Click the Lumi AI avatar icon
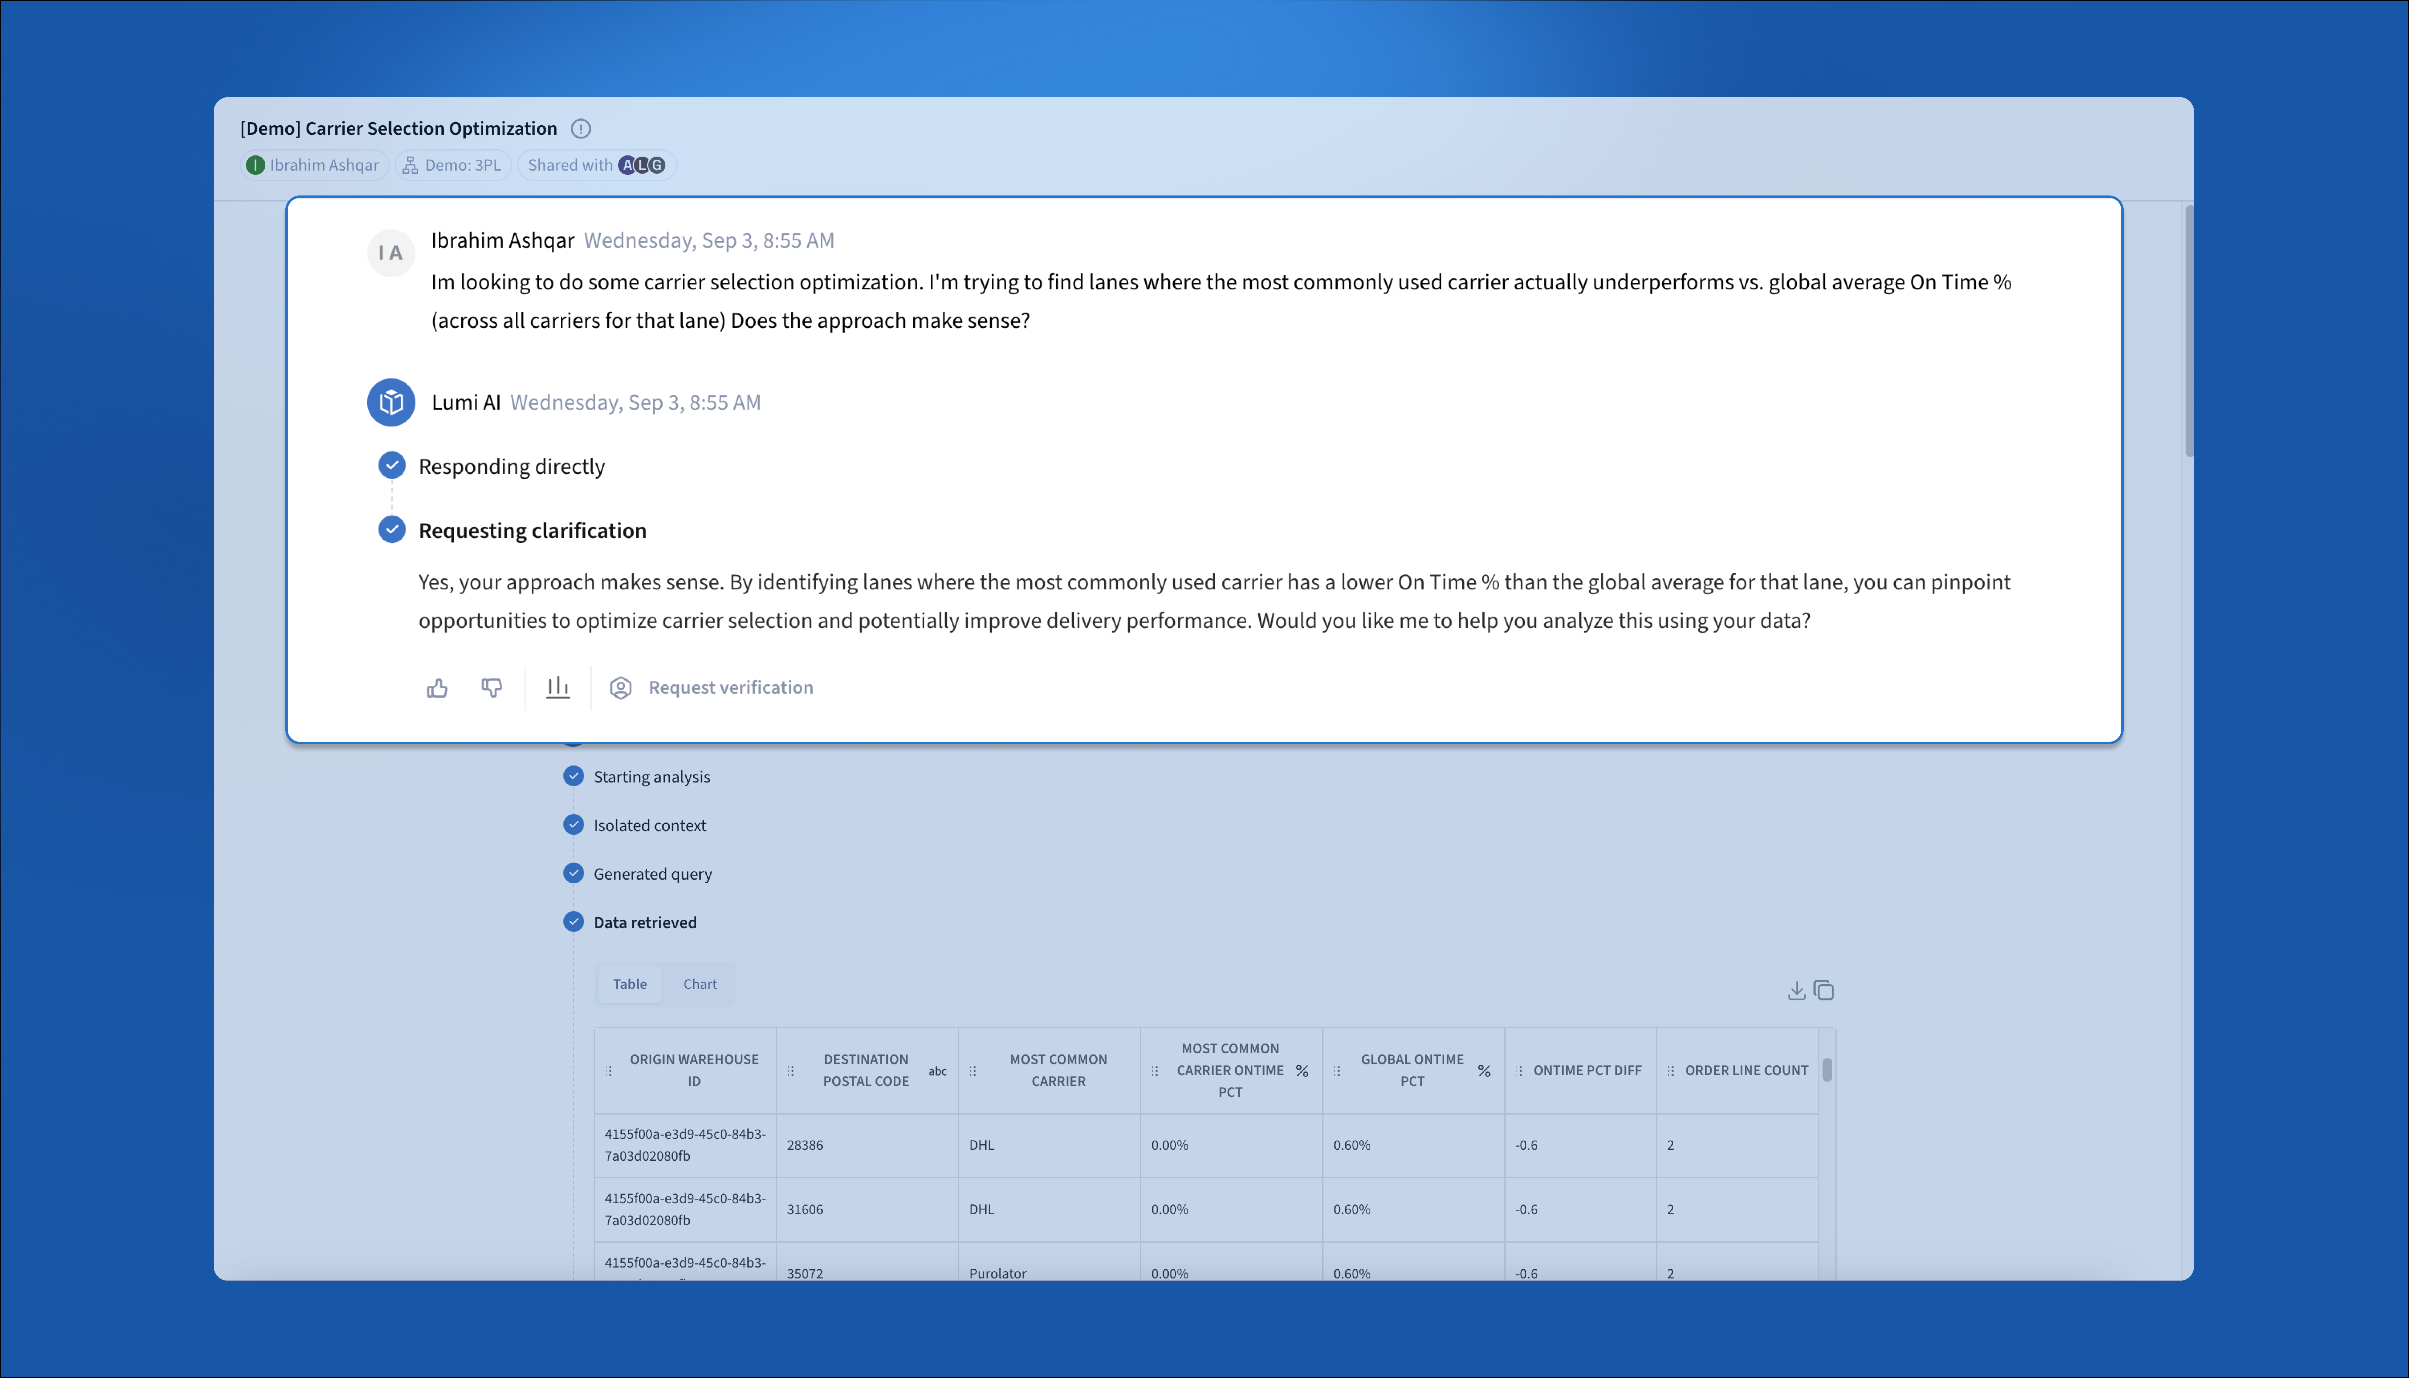The width and height of the screenshot is (2409, 1378). 391,402
